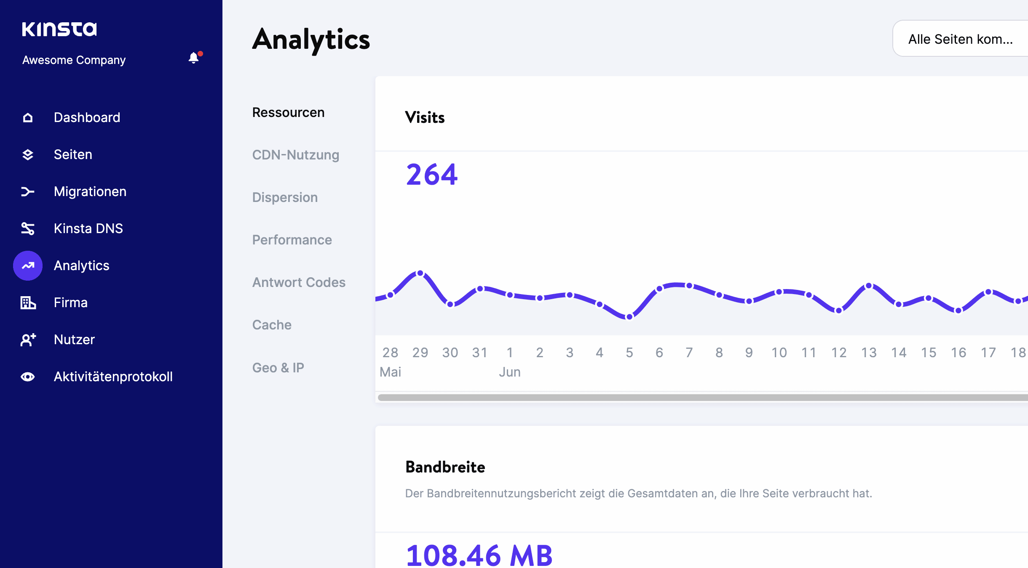The image size is (1028, 568).
Task: Select the highlighted Analytics trend icon
Action: (x=28, y=265)
